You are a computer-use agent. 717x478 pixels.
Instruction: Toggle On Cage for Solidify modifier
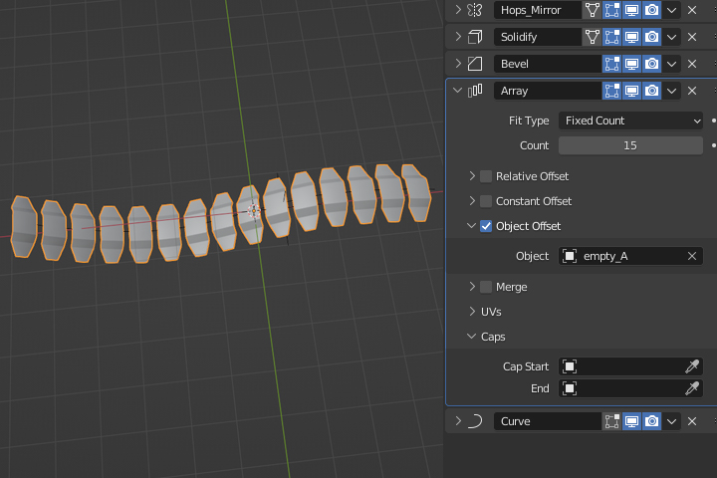click(x=593, y=37)
